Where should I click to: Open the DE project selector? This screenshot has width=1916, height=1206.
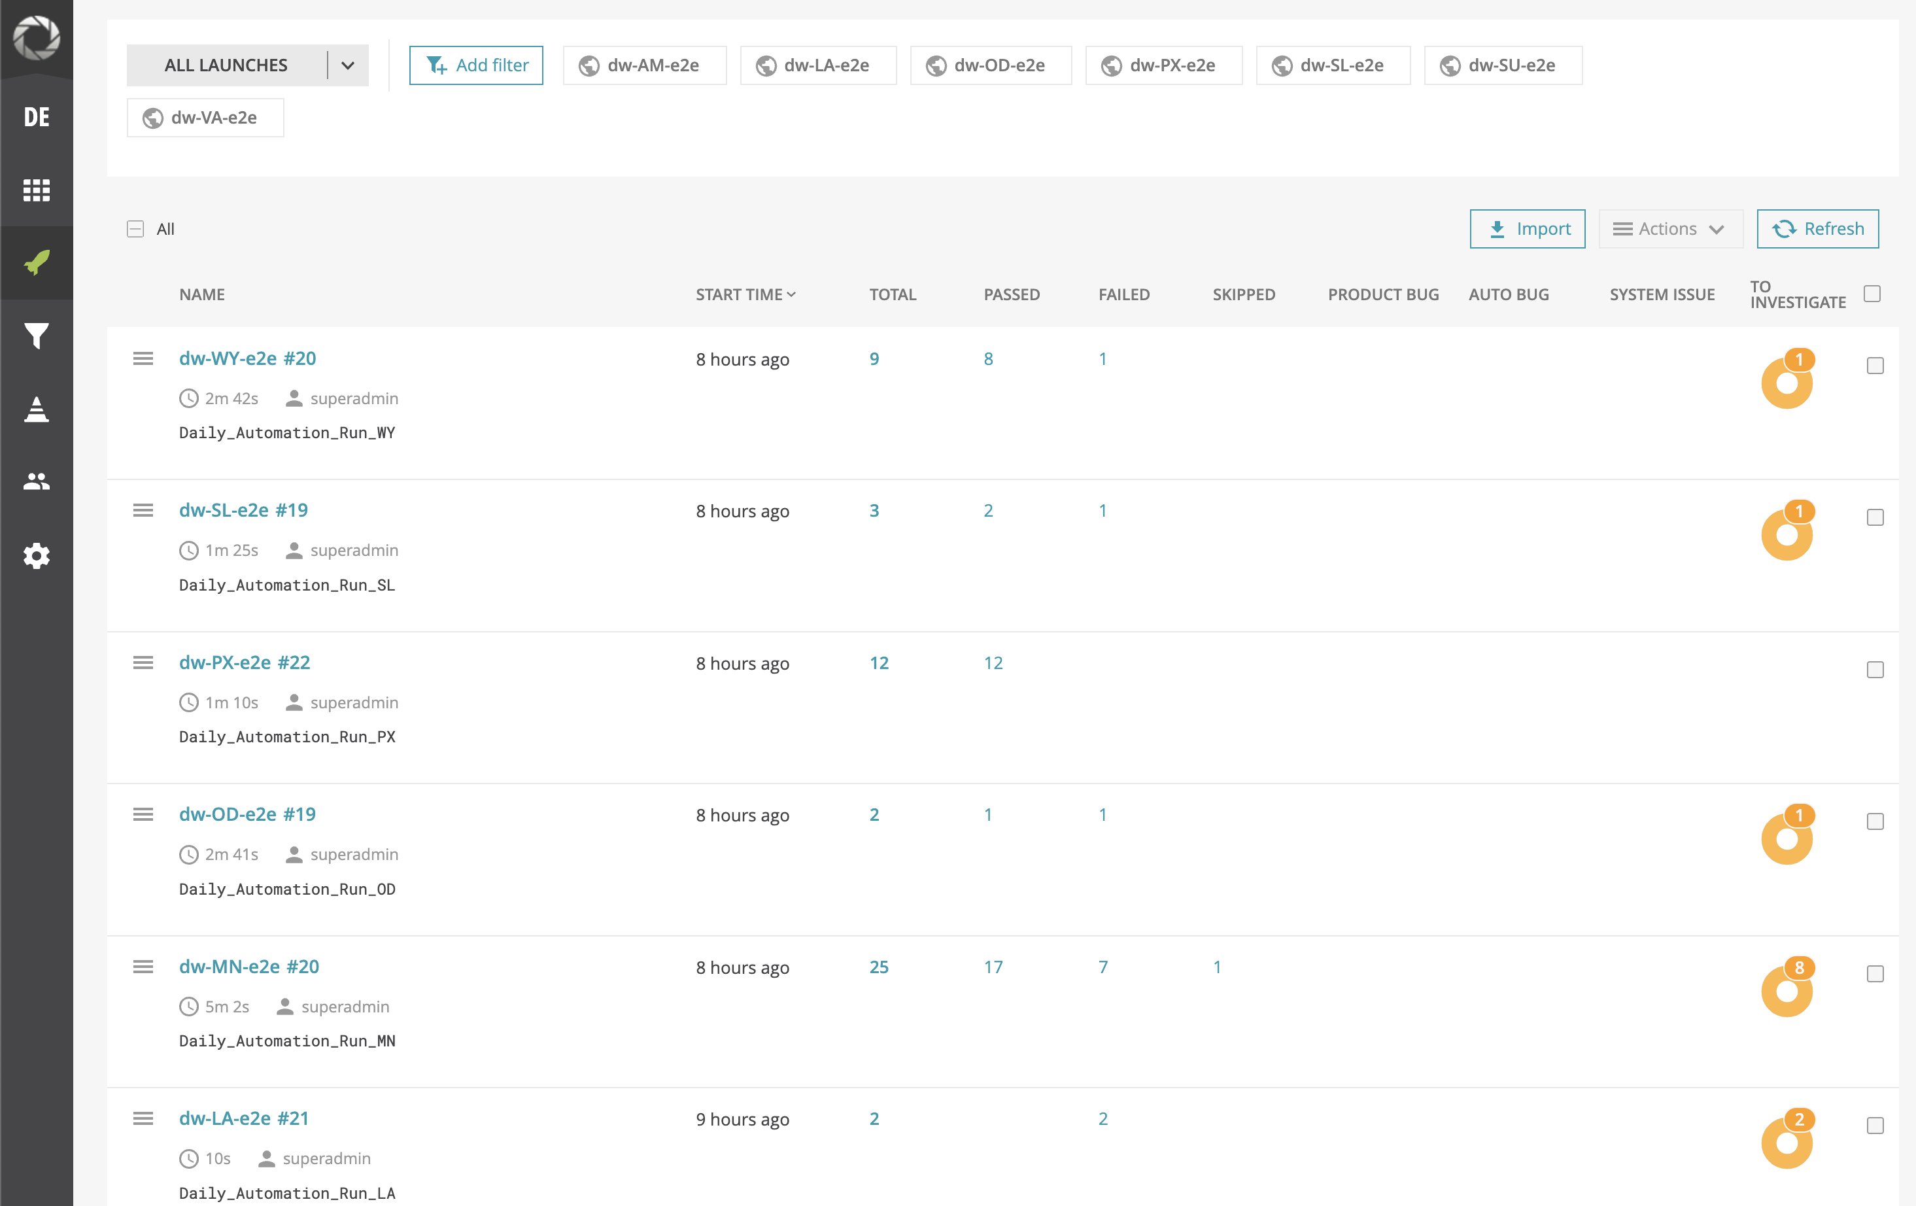click(x=37, y=117)
